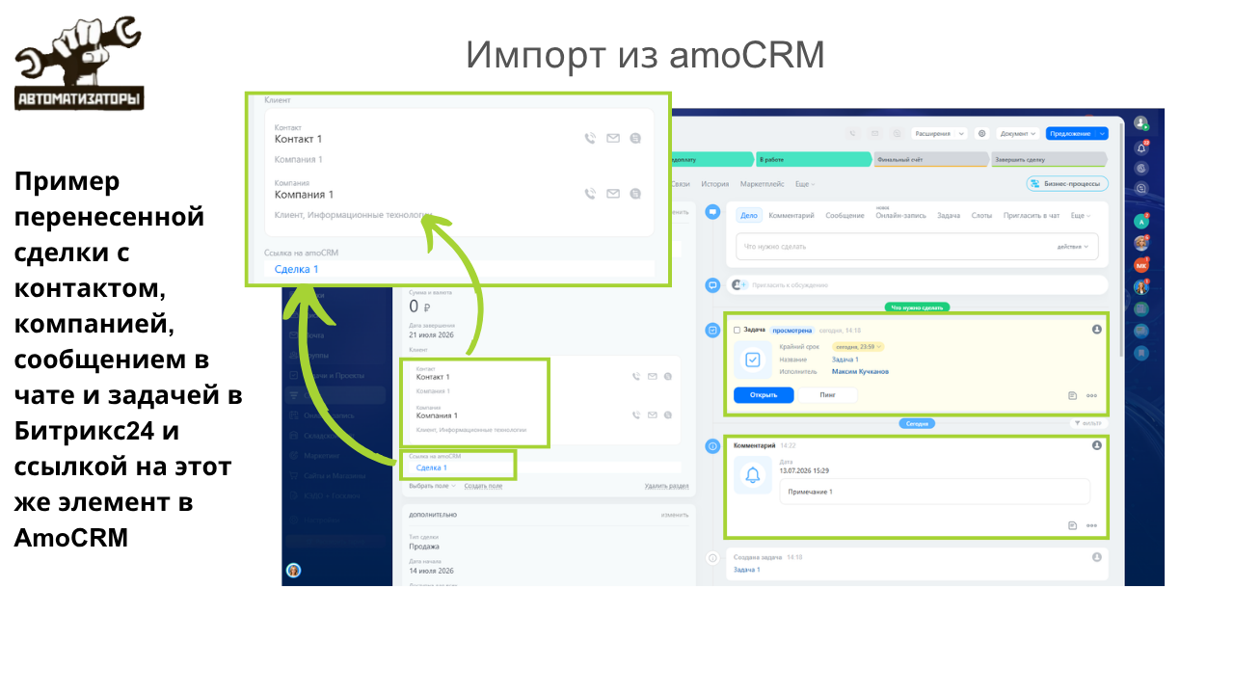Open the Бизнес-процессы button
The image size is (1234, 694).
(1067, 183)
